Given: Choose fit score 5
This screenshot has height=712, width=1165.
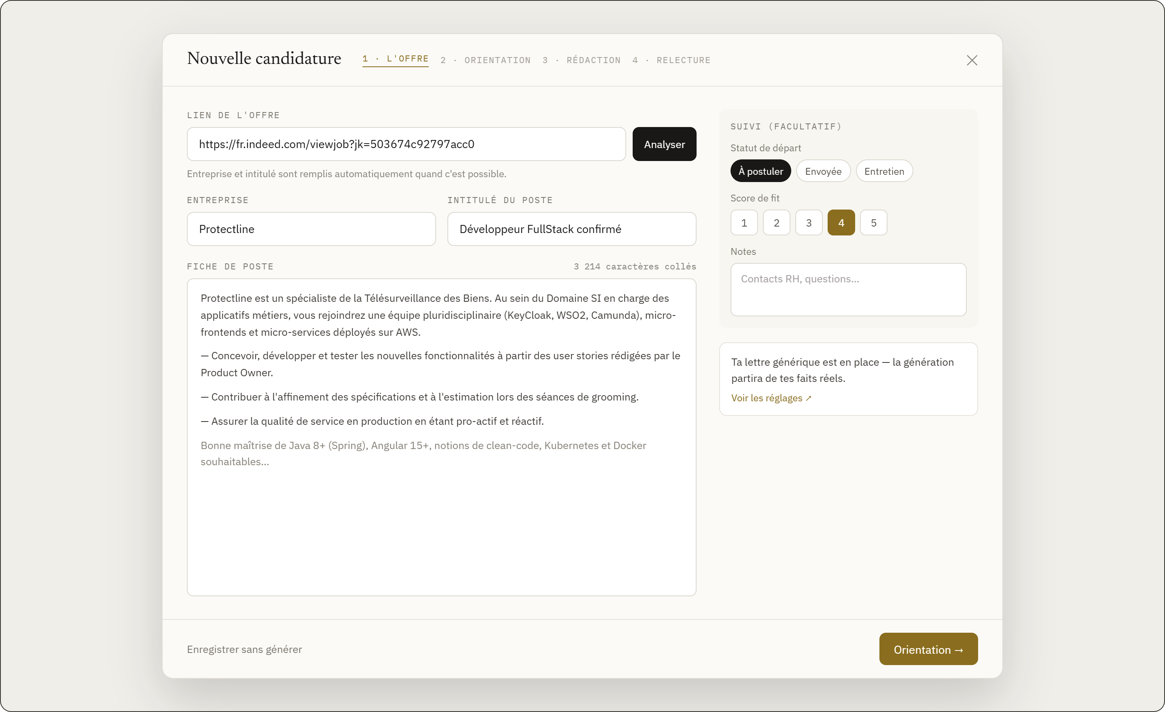Looking at the screenshot, I should point(873,222).
